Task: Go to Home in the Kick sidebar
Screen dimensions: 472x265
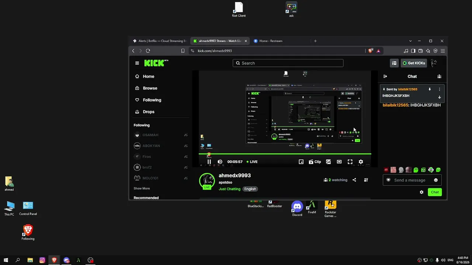Action: coord(145,76)
